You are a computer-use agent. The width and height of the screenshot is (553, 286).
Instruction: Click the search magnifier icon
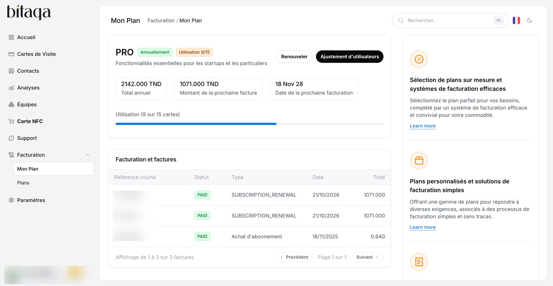pos(401,21)
